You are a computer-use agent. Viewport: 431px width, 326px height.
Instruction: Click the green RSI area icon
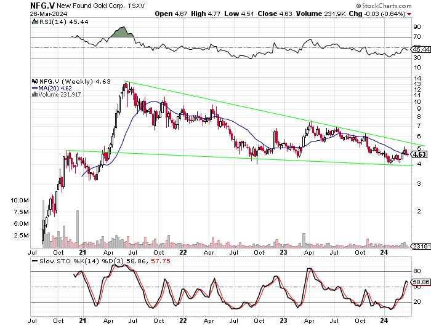pos(34,22)
